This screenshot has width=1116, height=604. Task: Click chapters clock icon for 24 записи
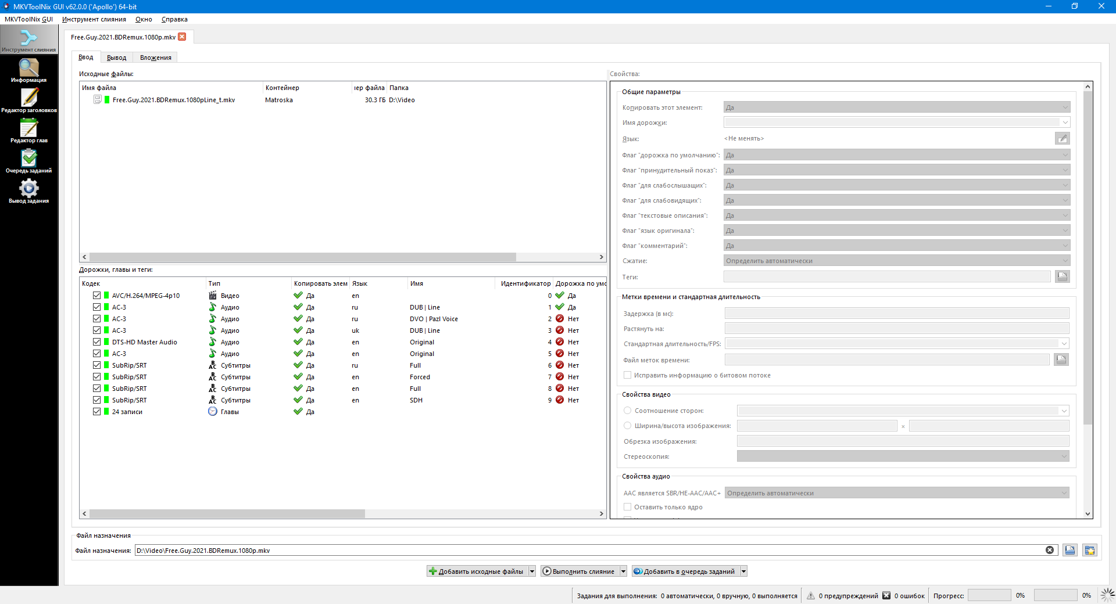213,411
